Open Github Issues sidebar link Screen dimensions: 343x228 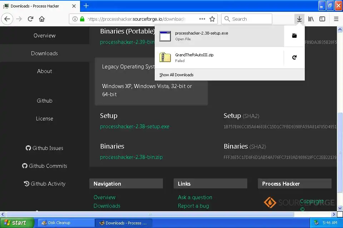pos(44,148)
